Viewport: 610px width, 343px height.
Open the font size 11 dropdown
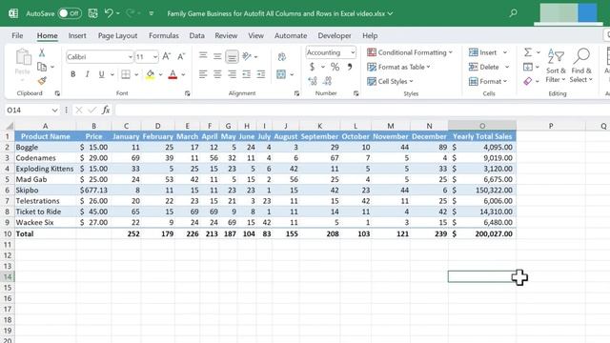click(154, 57)
